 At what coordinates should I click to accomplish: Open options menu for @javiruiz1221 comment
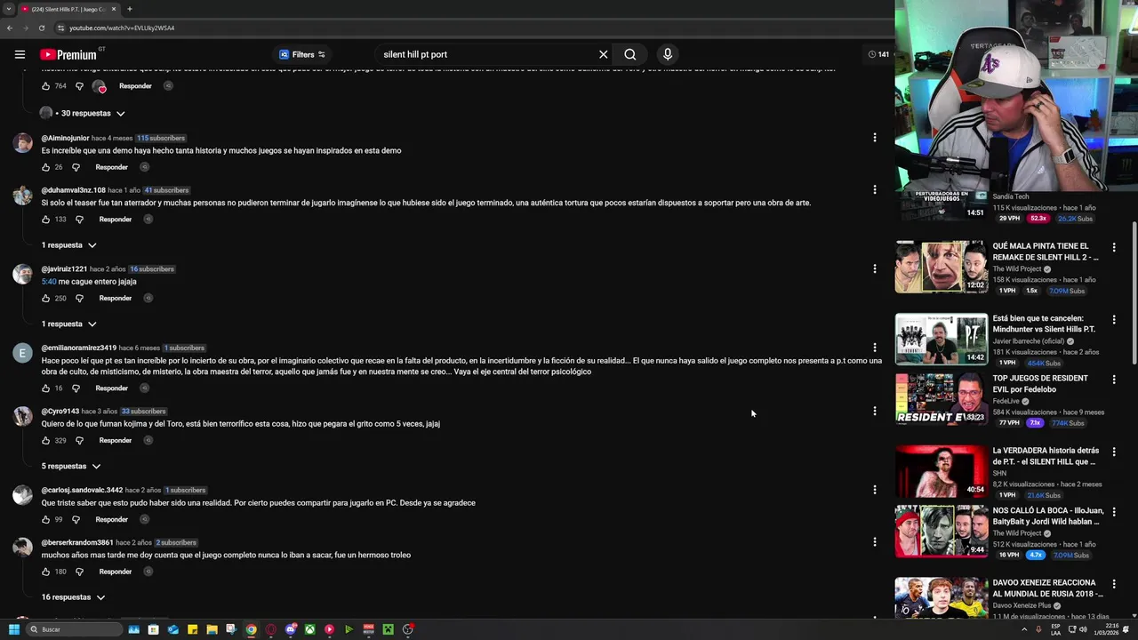(875, 268)
